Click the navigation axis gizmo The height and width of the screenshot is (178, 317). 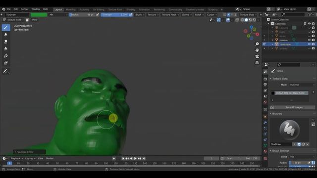click(x=251, y=33)
